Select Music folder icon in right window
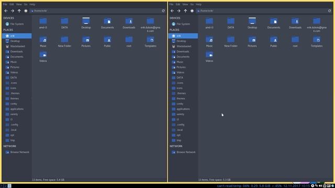335x188 pixels. pyautogui.click(x=209, y=40)
